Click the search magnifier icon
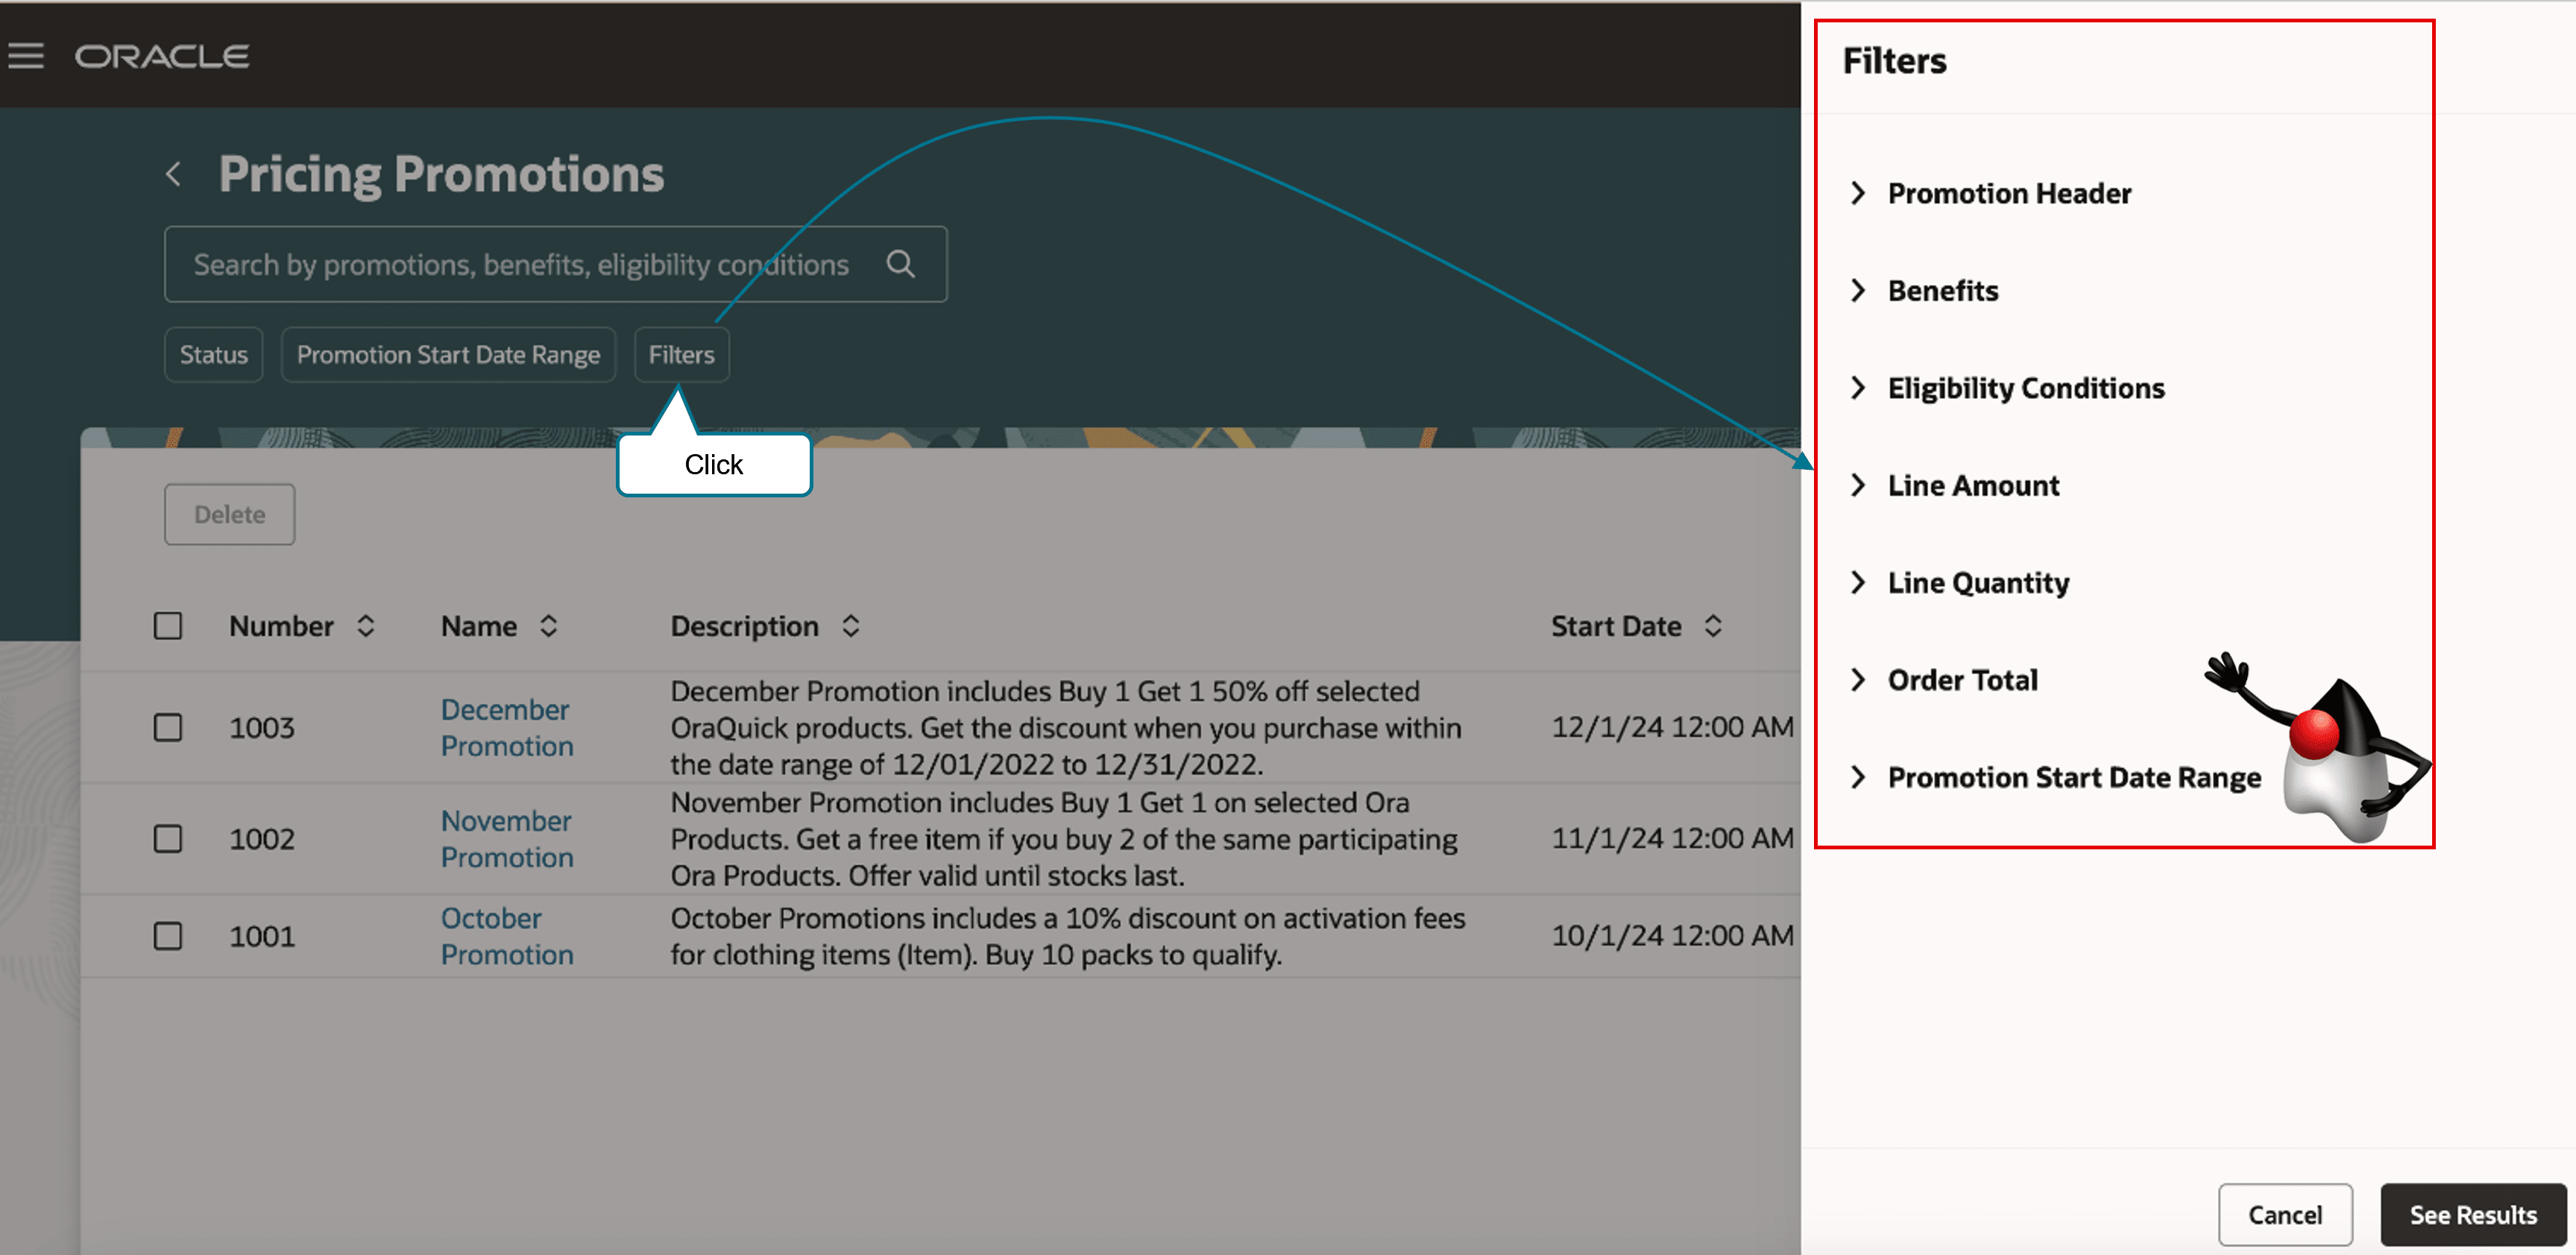This screenshot has height=1255, width=2576. (900, 264)
